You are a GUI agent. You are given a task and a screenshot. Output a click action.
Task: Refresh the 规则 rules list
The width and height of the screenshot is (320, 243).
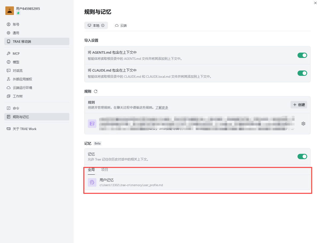coord(96,91)
